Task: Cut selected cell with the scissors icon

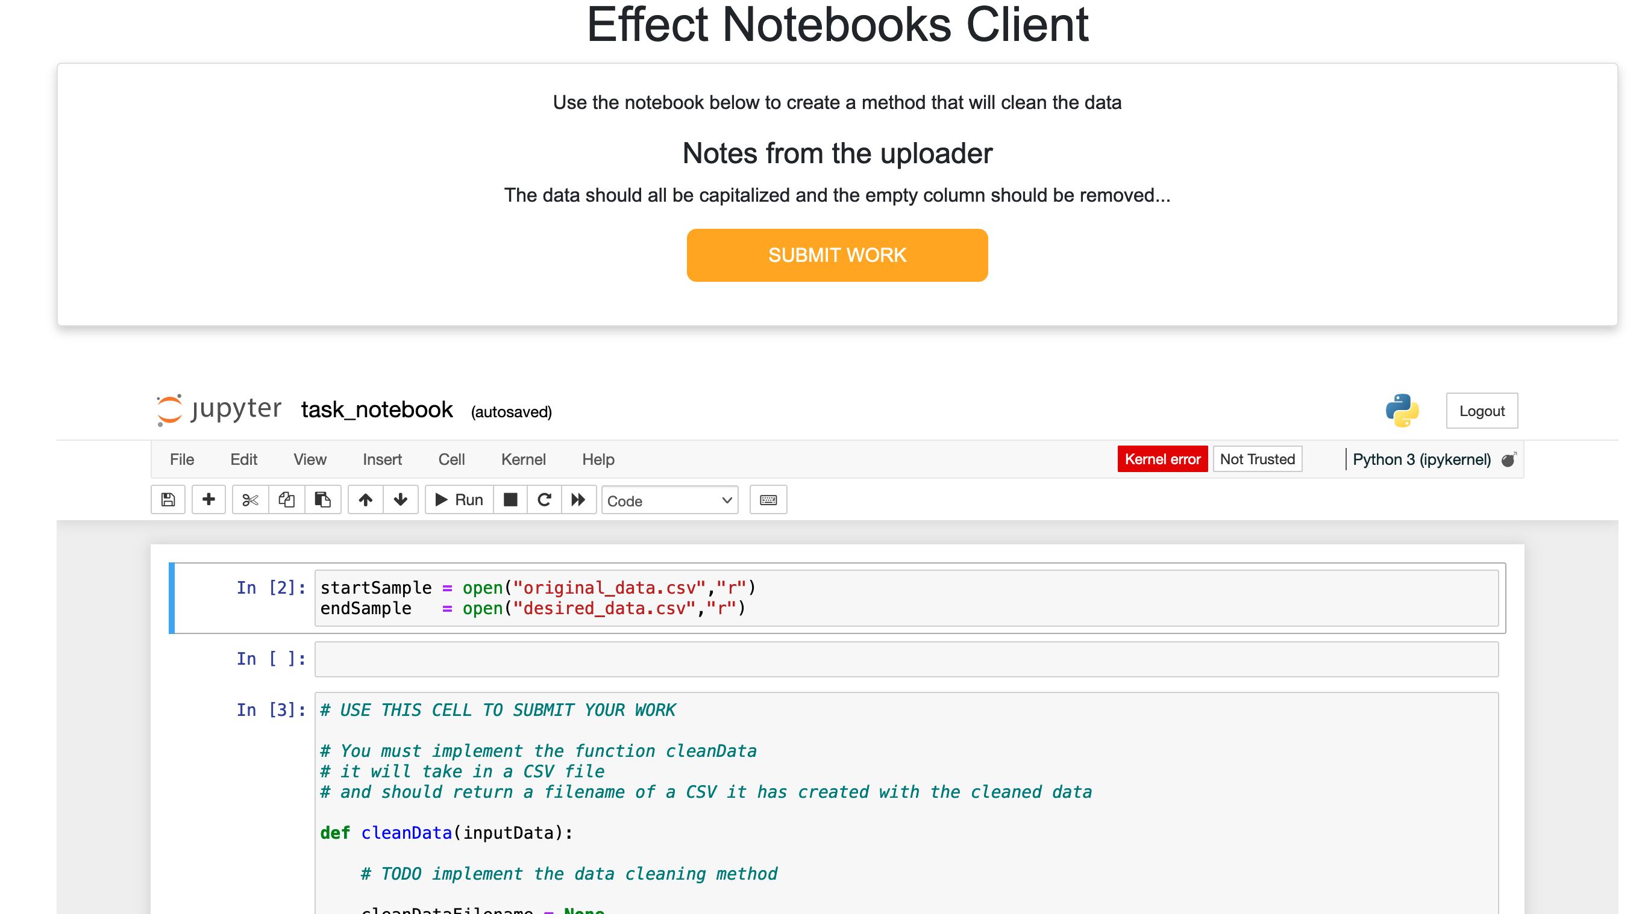Action: [250, 500]
